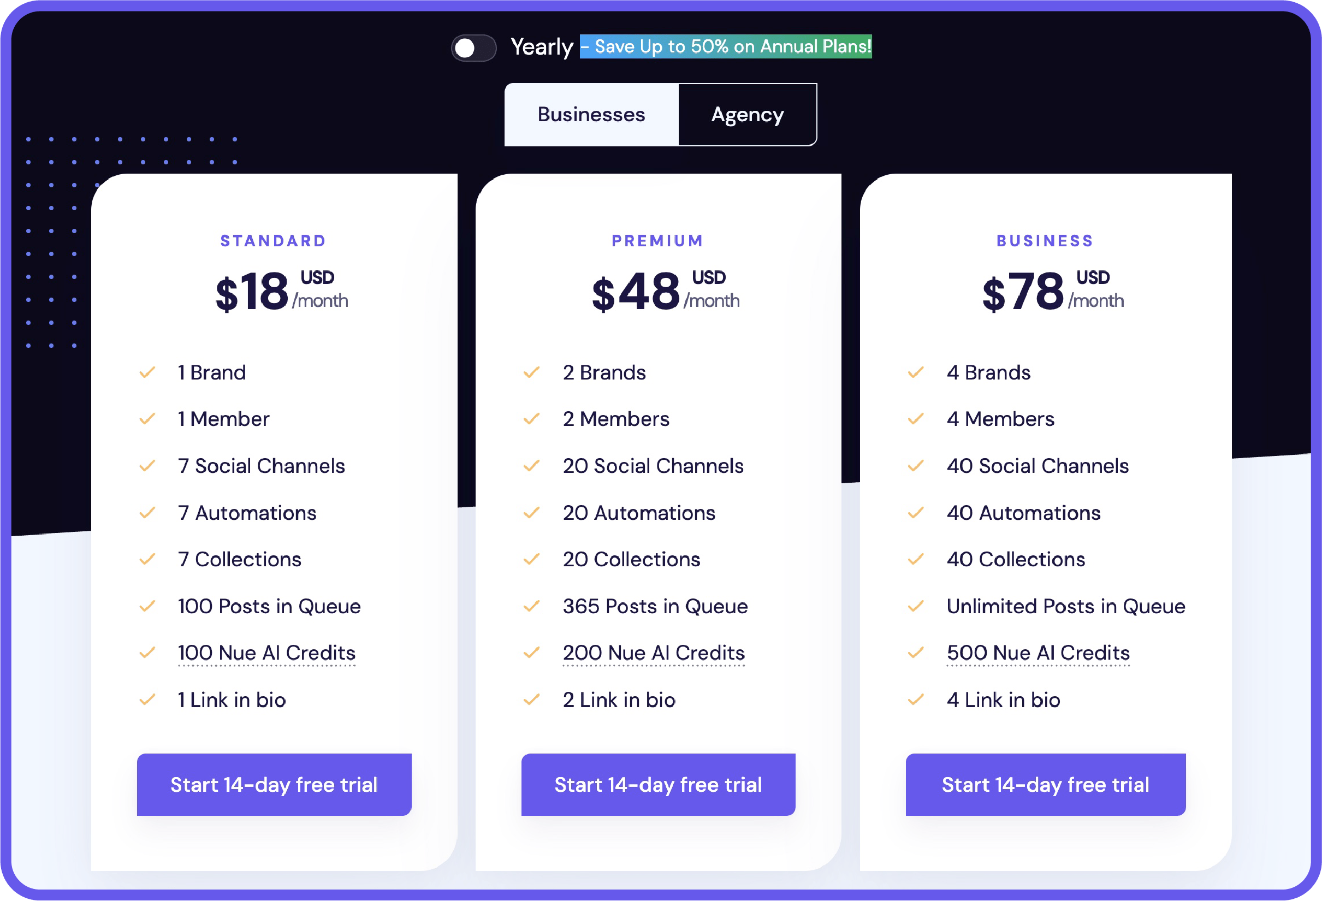Click the checkmark next to 4 Link in bio

coord(915,700)
